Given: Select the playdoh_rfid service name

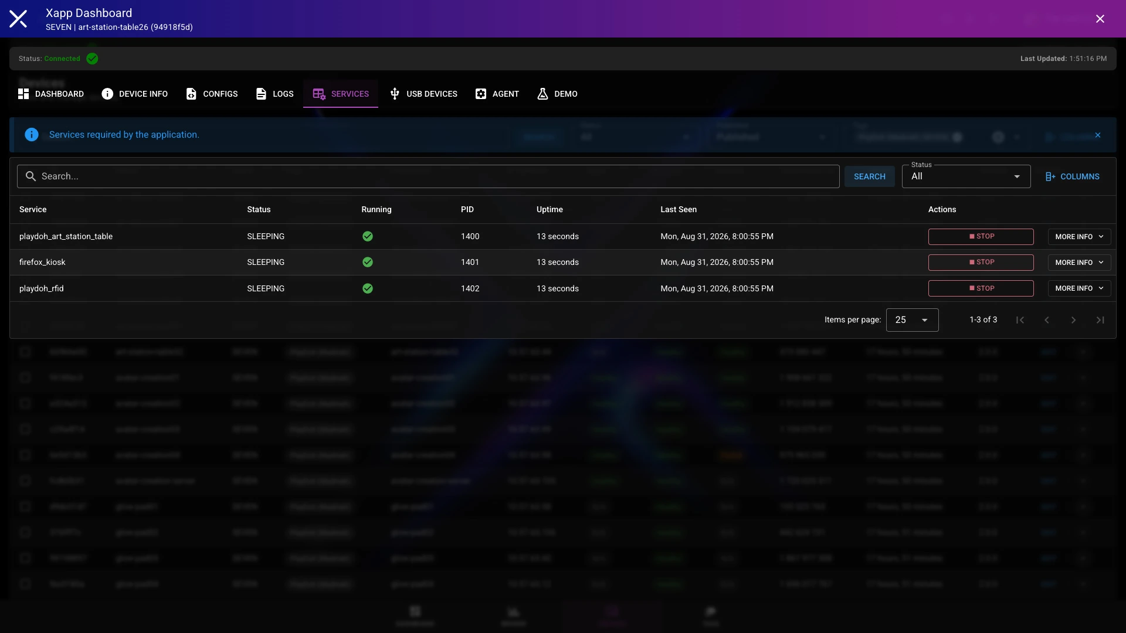Looking at the screenshot, I should (x=41, y=288).
